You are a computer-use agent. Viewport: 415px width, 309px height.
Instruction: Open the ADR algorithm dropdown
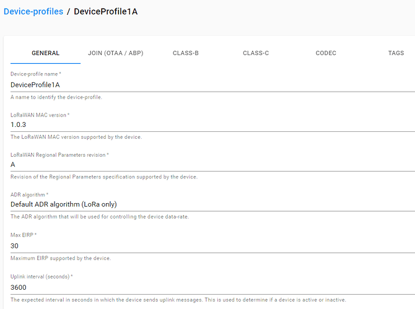click(213, 204)
